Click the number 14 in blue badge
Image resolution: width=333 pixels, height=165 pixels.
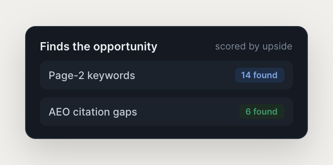pos(246,75)
